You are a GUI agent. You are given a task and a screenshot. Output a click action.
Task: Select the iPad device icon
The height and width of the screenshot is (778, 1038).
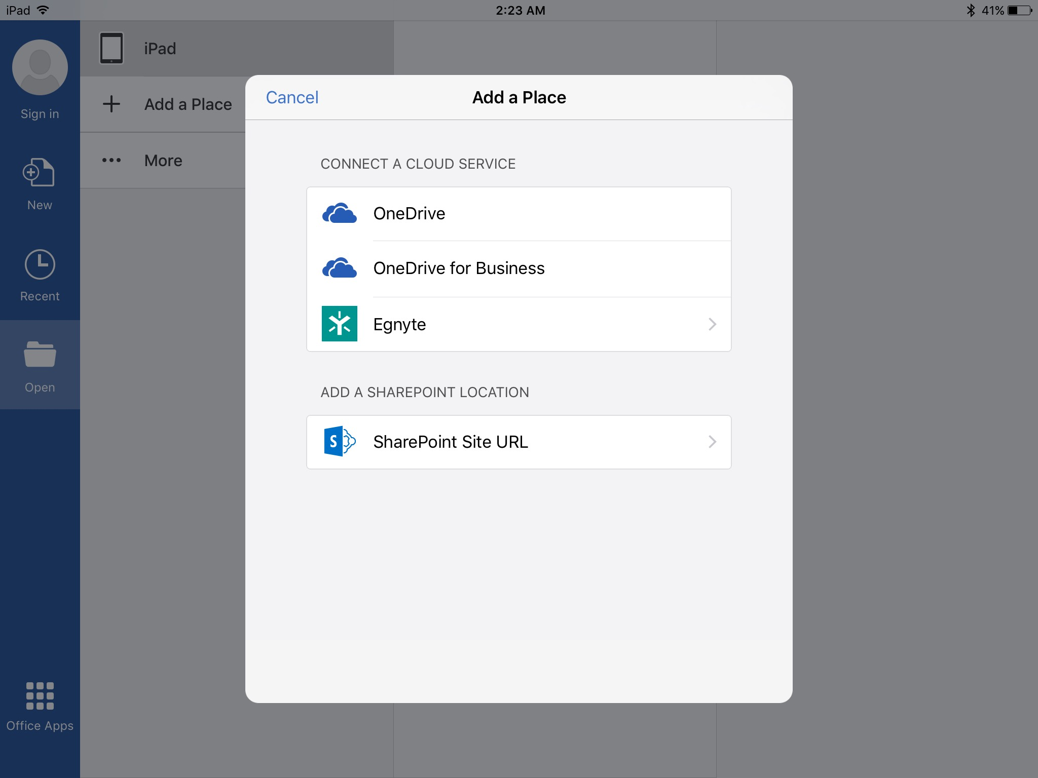click(x=112, y=49)
